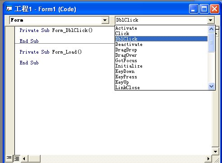Click code window horizontal scroll right arrow

208,158
